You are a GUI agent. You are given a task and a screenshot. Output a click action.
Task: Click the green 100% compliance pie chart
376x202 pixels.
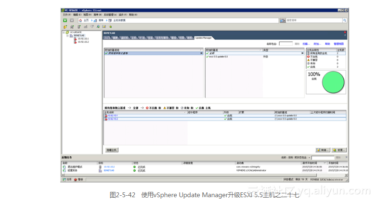pos(333,82)
